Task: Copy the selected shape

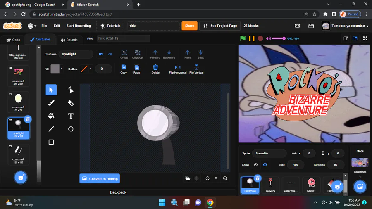Action: pos(124,69)
